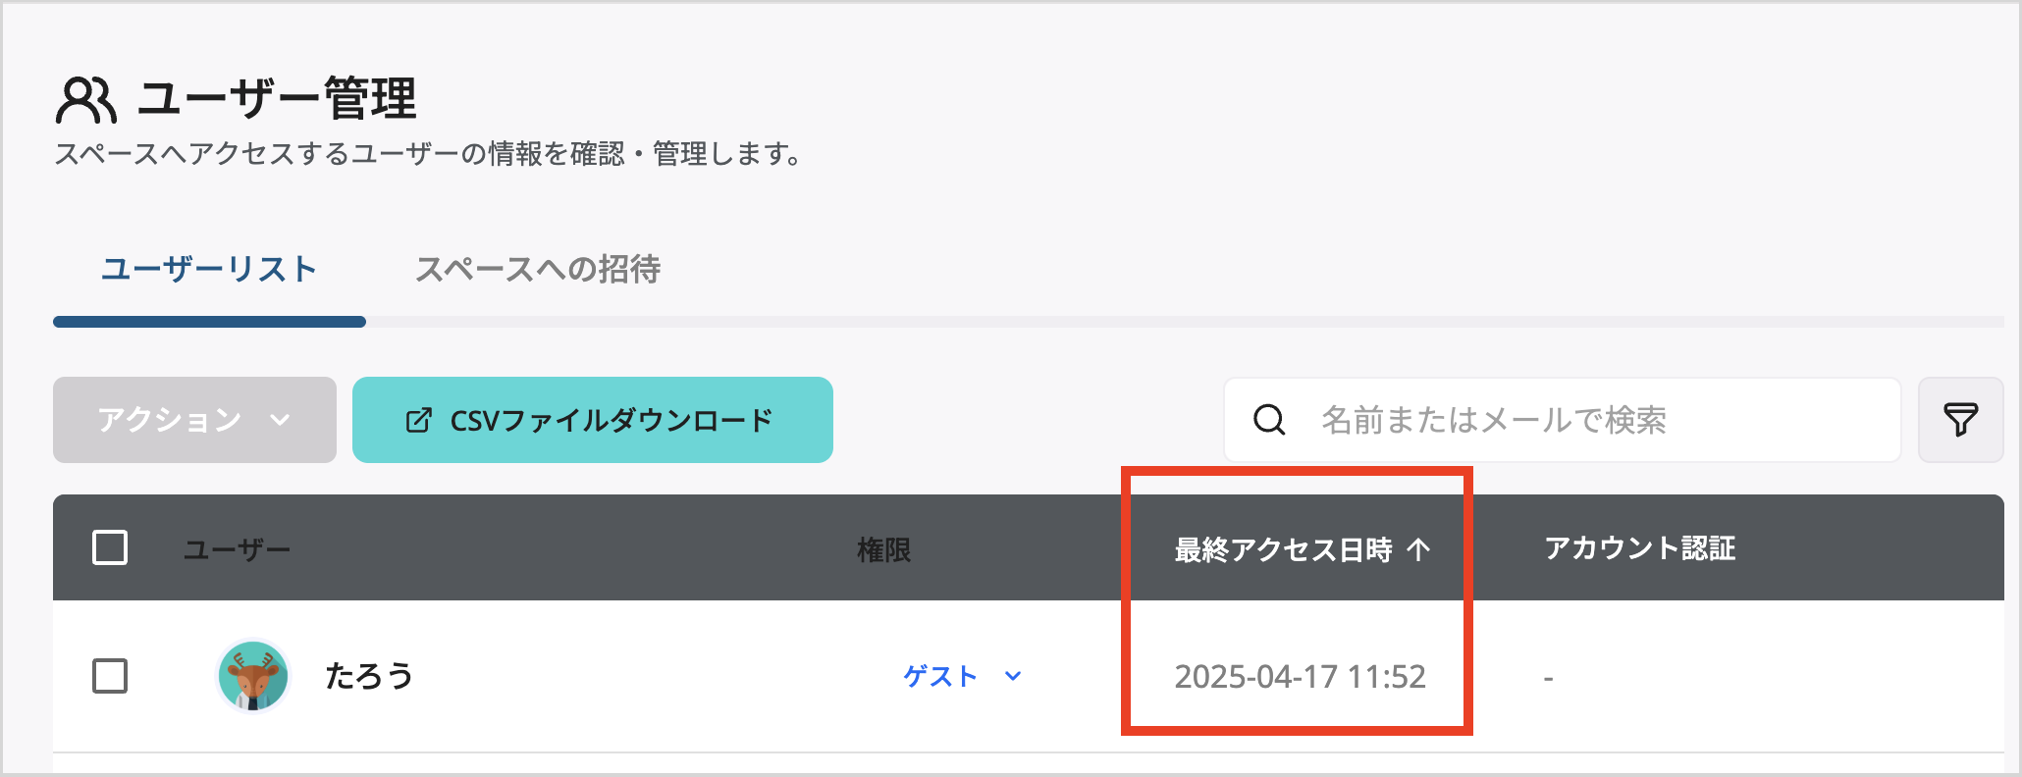Check the box for user たろう
Image resolution: width=2022 pixels, height=777 pixels.
pyautogui.click(x=110, y=676)
